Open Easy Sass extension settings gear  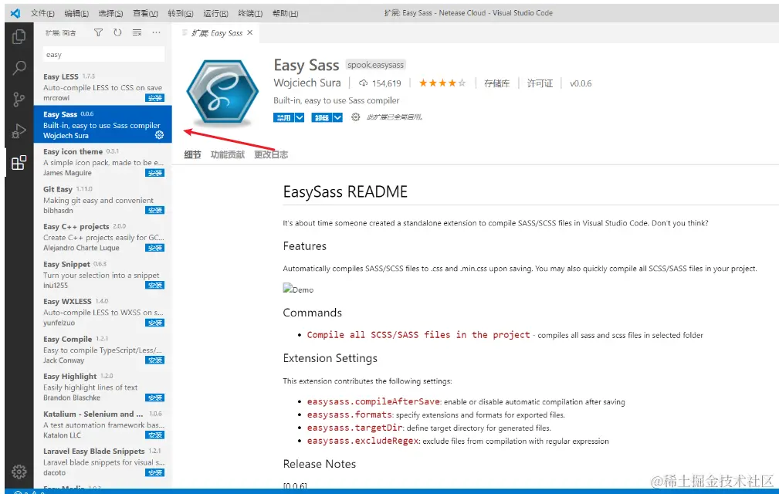(x=355, y=117)
